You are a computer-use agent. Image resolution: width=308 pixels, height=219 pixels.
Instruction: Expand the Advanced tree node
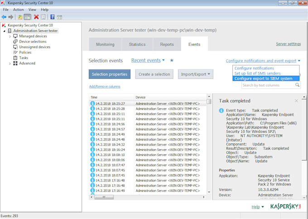click(10, 63)
